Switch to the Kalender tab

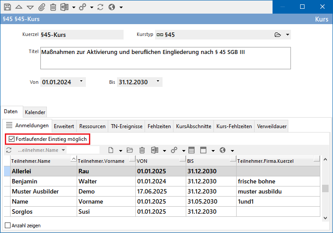(35, 112)
